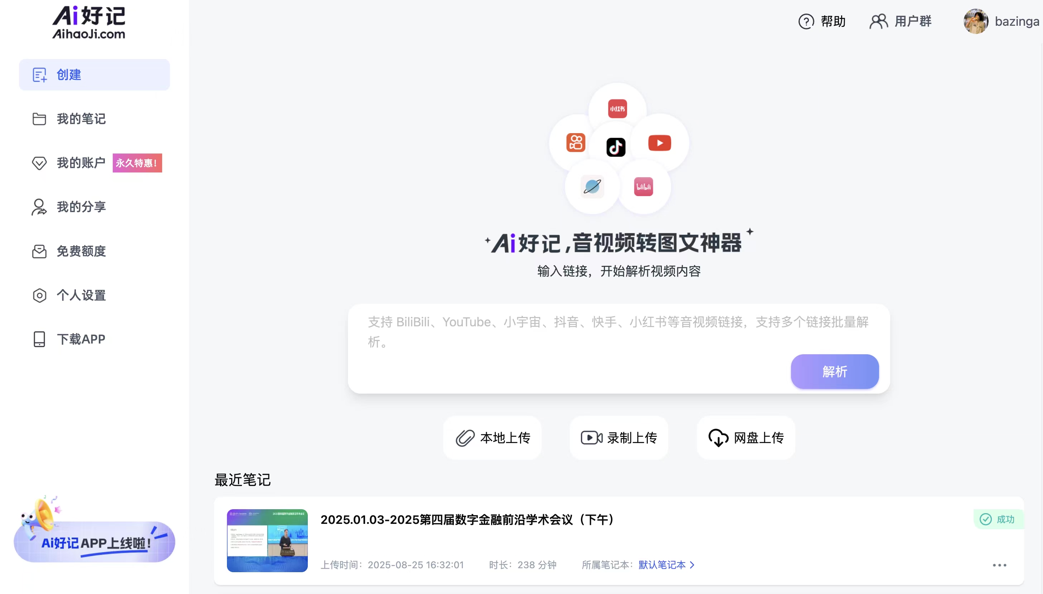Click the bazinga profile avatar
The image size is (1043, 594).
(x=976, y=21)
